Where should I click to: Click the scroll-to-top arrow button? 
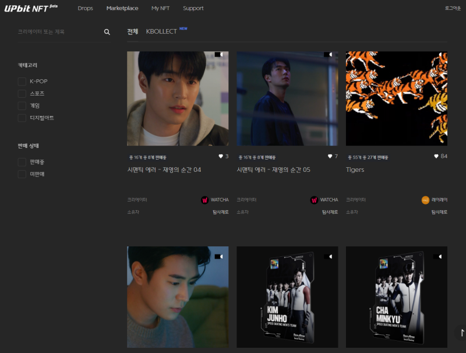(462, 333)
